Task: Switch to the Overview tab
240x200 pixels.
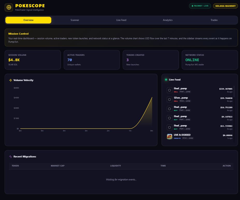Action: (28, 20)
